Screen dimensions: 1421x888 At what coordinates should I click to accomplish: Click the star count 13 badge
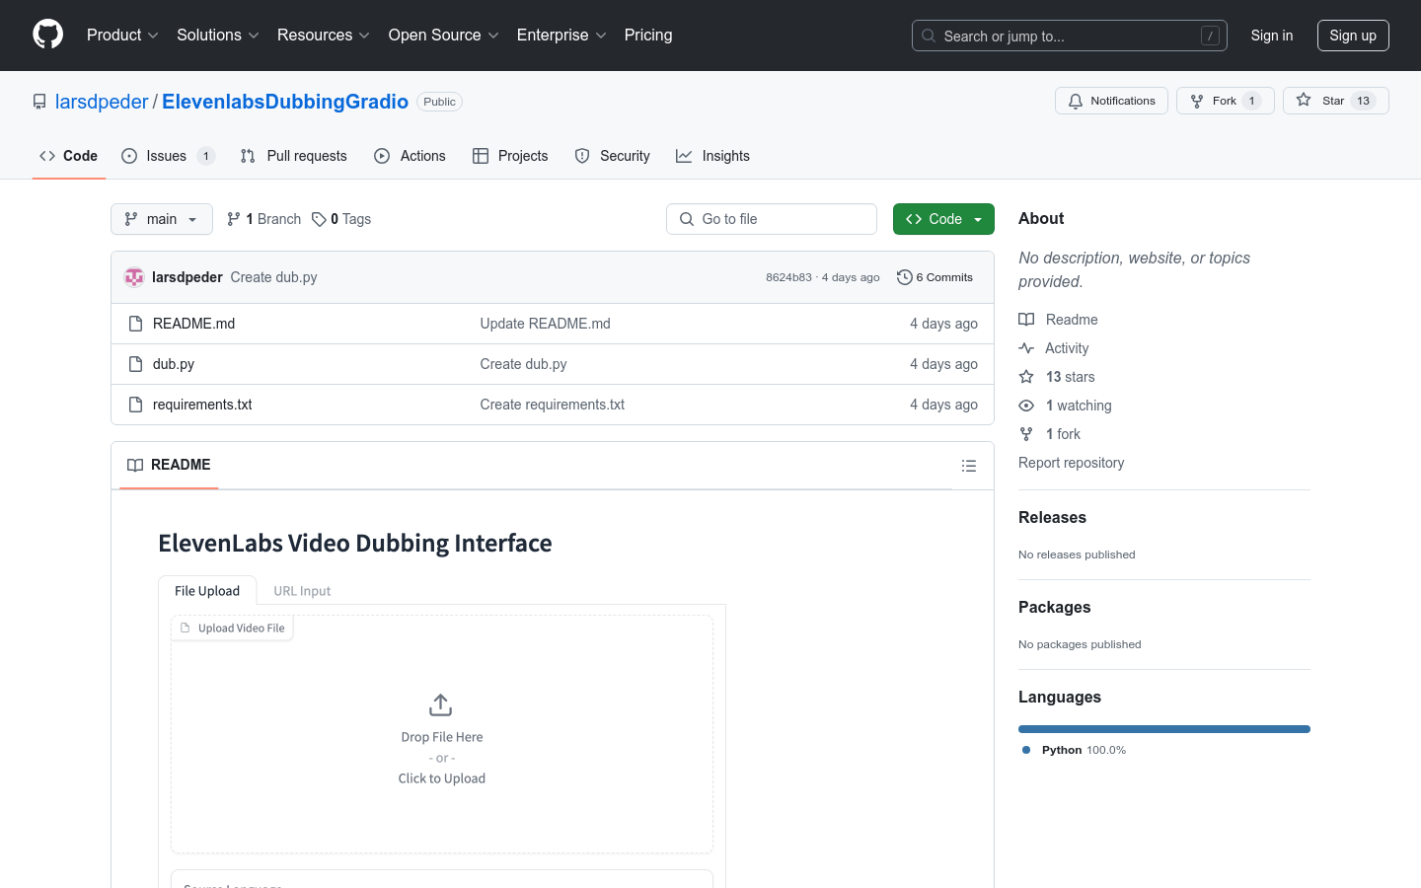pos(1363,101)
